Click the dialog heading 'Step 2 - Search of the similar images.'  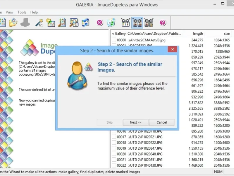(x=130, y=67)
